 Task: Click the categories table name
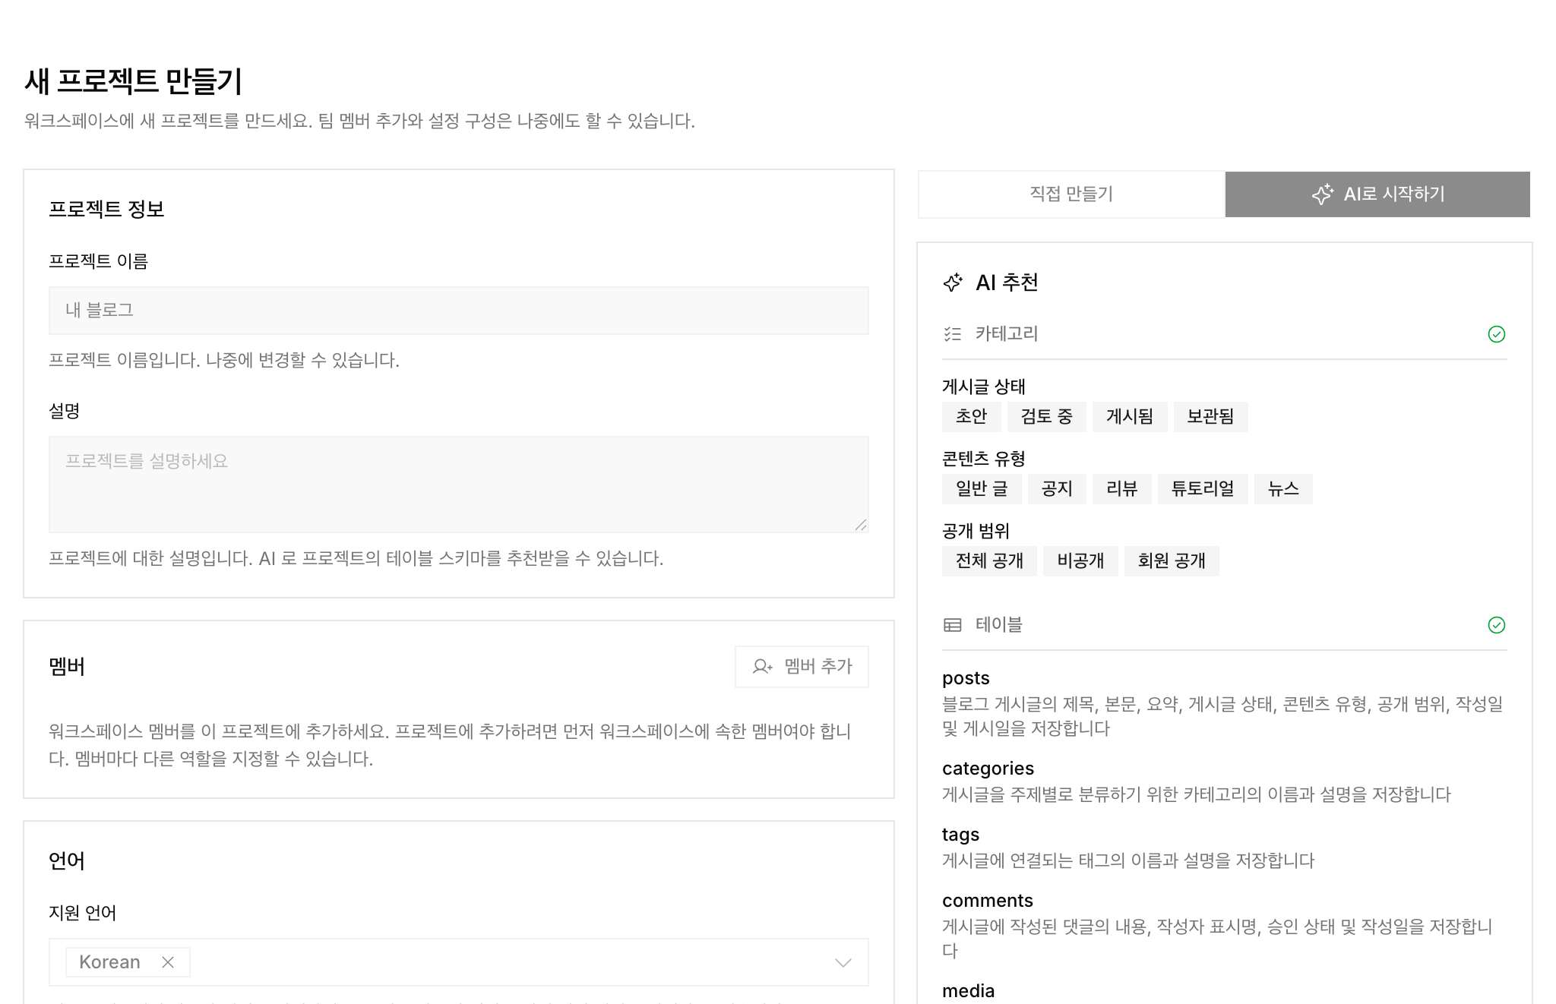988,769
